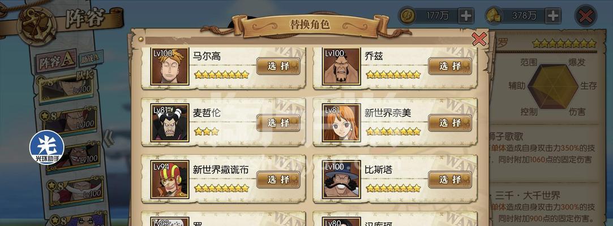Screen dimensions: 613x226
Task: Collapse the side panel using double chevron arrow
Action: click(x=109, y=138)
